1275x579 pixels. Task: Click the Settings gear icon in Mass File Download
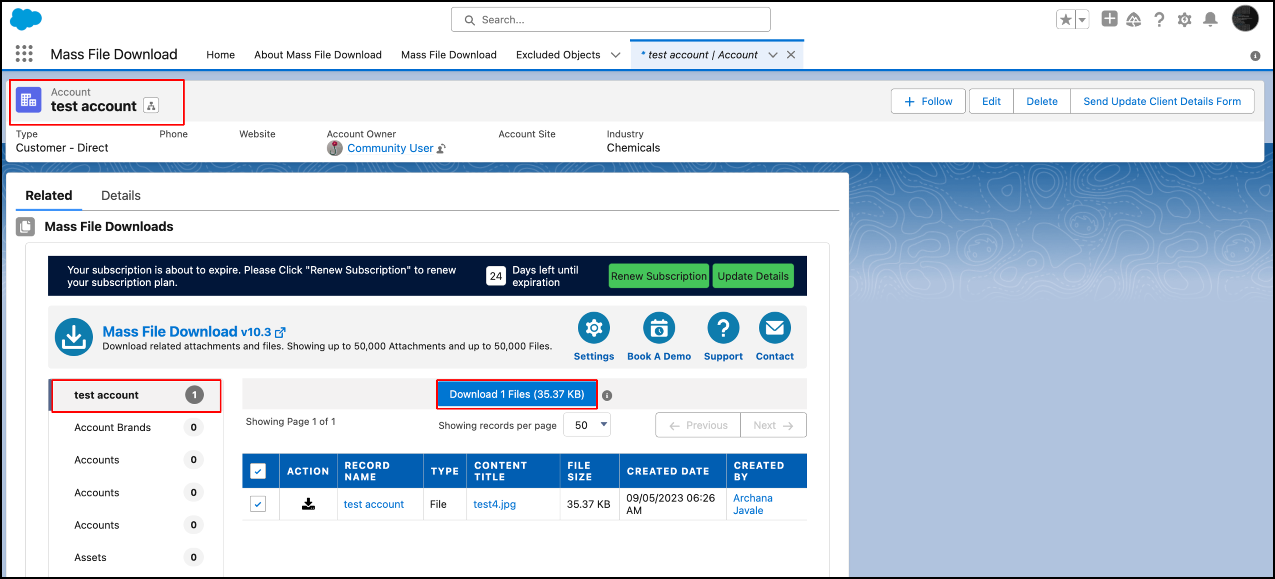pos(593,328)
